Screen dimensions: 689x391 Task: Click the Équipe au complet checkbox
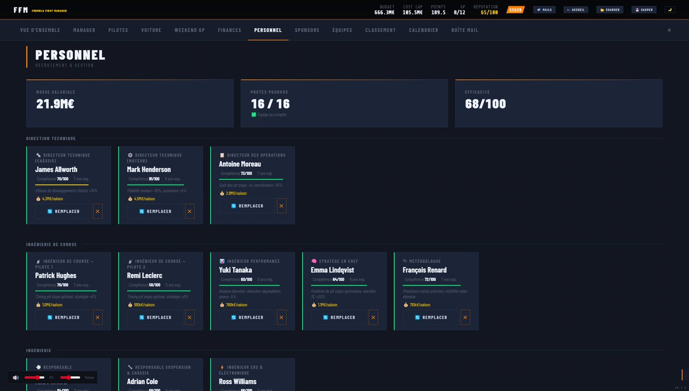tap(253, 114)
